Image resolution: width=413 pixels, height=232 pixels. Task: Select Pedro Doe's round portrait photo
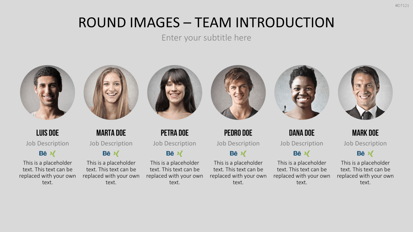[x=238, y=92]
